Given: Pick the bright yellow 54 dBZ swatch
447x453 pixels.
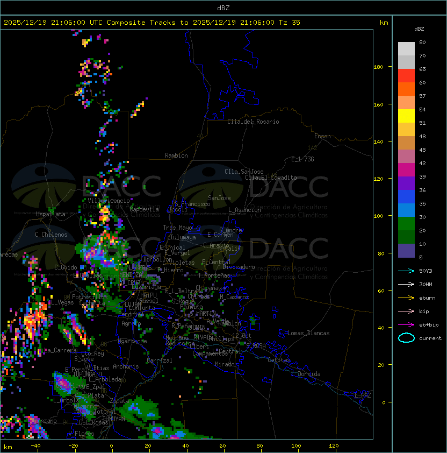Looking at the screenshot, I should (406, 116).
